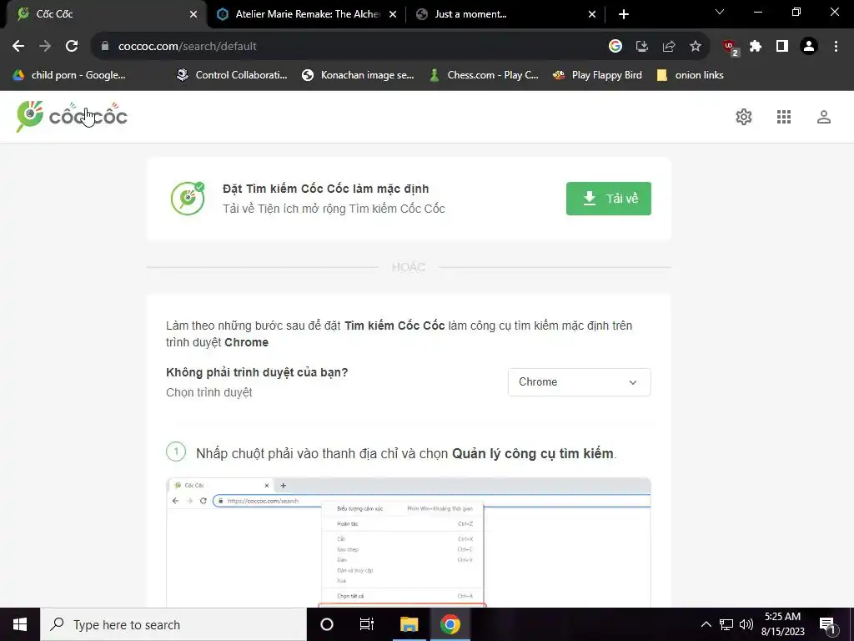Viewport: 854px width, 641px height.
Task: Click the Cốc Cốc logo
Action: tap(72, 115)
